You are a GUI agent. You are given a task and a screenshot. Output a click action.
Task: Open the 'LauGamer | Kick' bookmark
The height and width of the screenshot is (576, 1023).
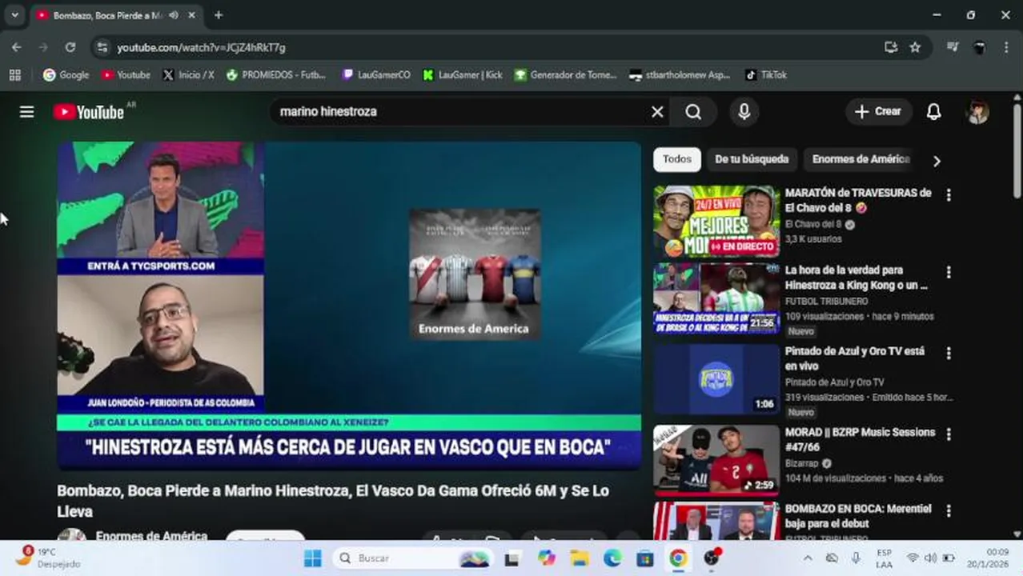pyautogui.click(x=463, y=75)
